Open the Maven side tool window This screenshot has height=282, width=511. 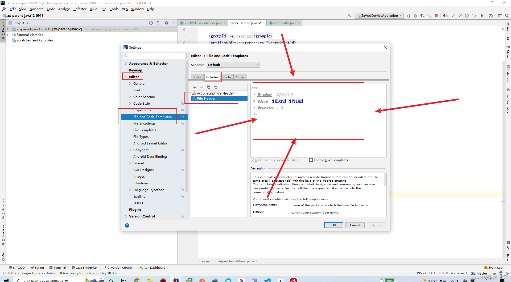[508, 52]
